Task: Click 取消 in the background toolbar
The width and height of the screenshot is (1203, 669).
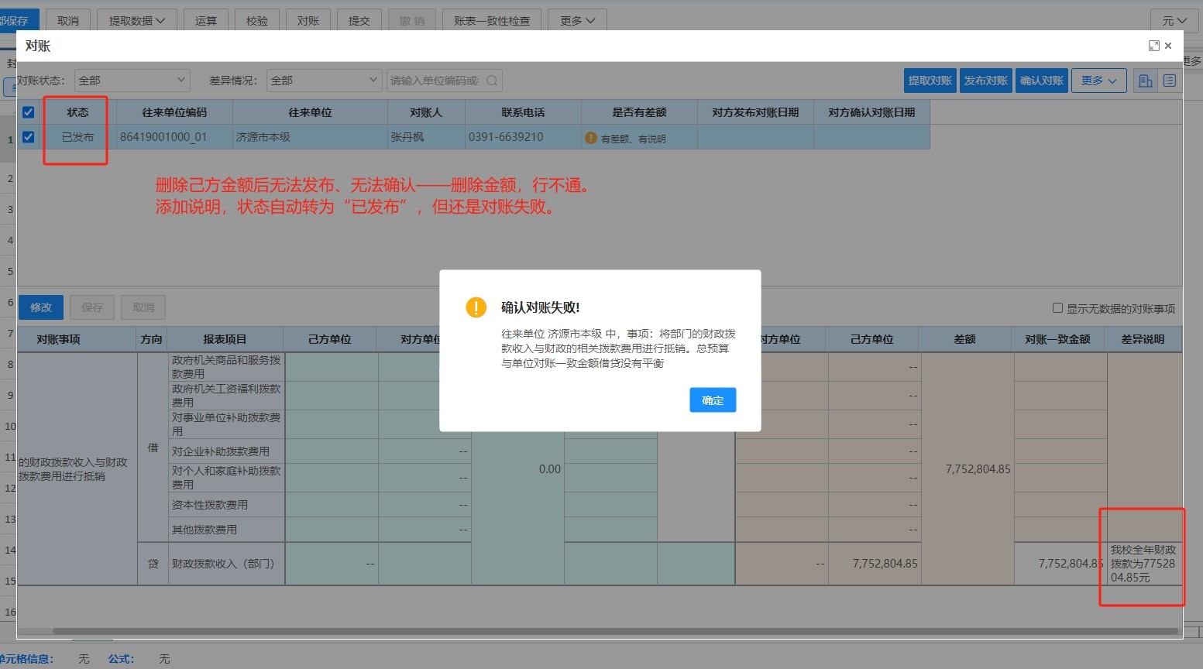Action: 68,21
